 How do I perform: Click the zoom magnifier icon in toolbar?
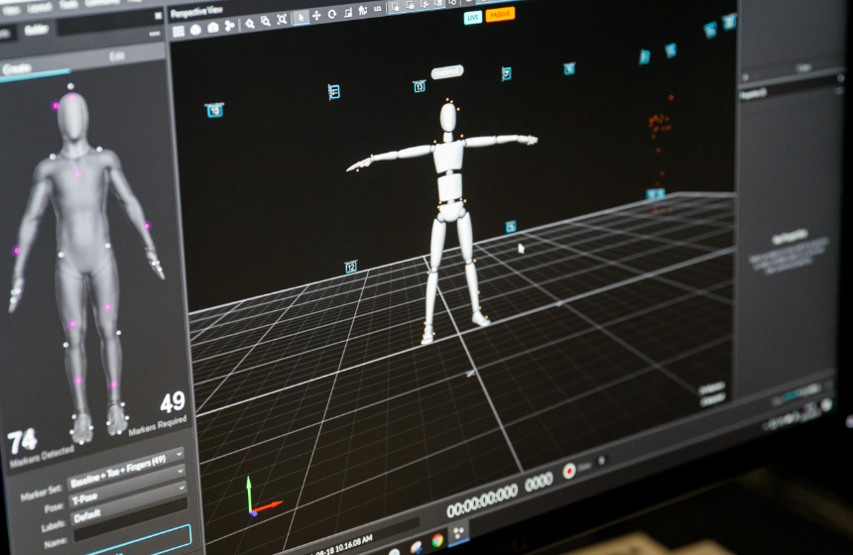249,22
